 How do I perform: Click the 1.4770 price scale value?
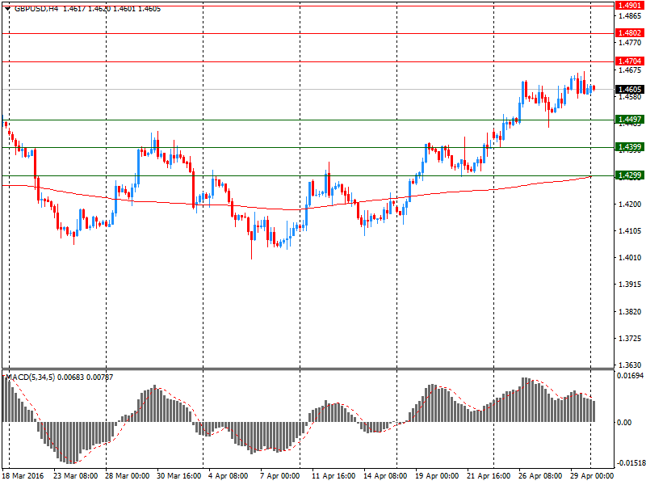tap(630, 43)
